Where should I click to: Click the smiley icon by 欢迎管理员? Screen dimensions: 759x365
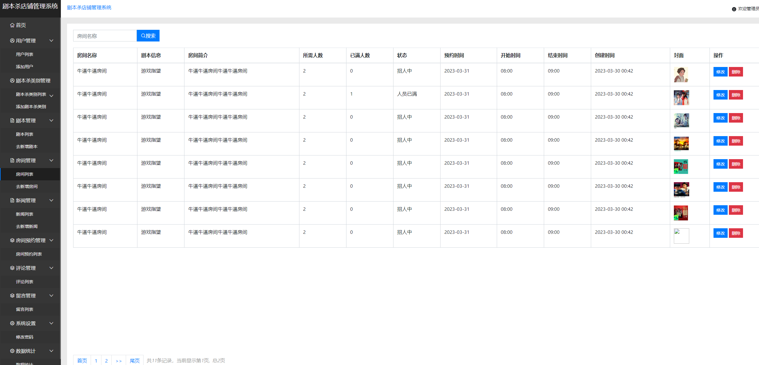734,9
